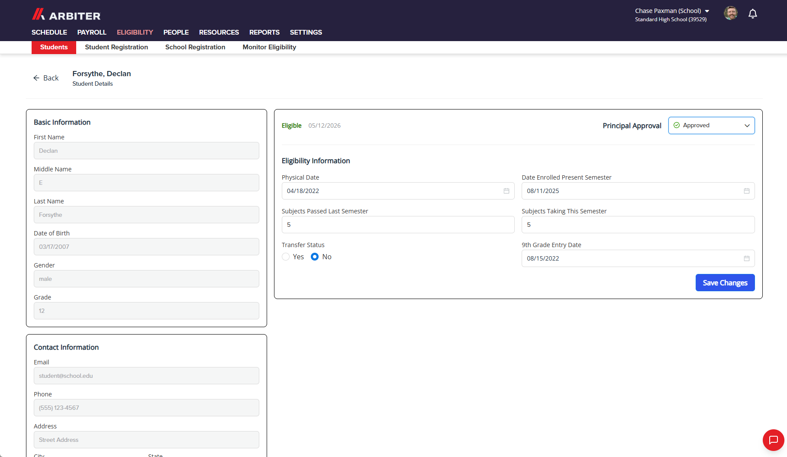This screenshot has height=457, width=787.
Task: Open the chat support bubble
Action: 774,440
